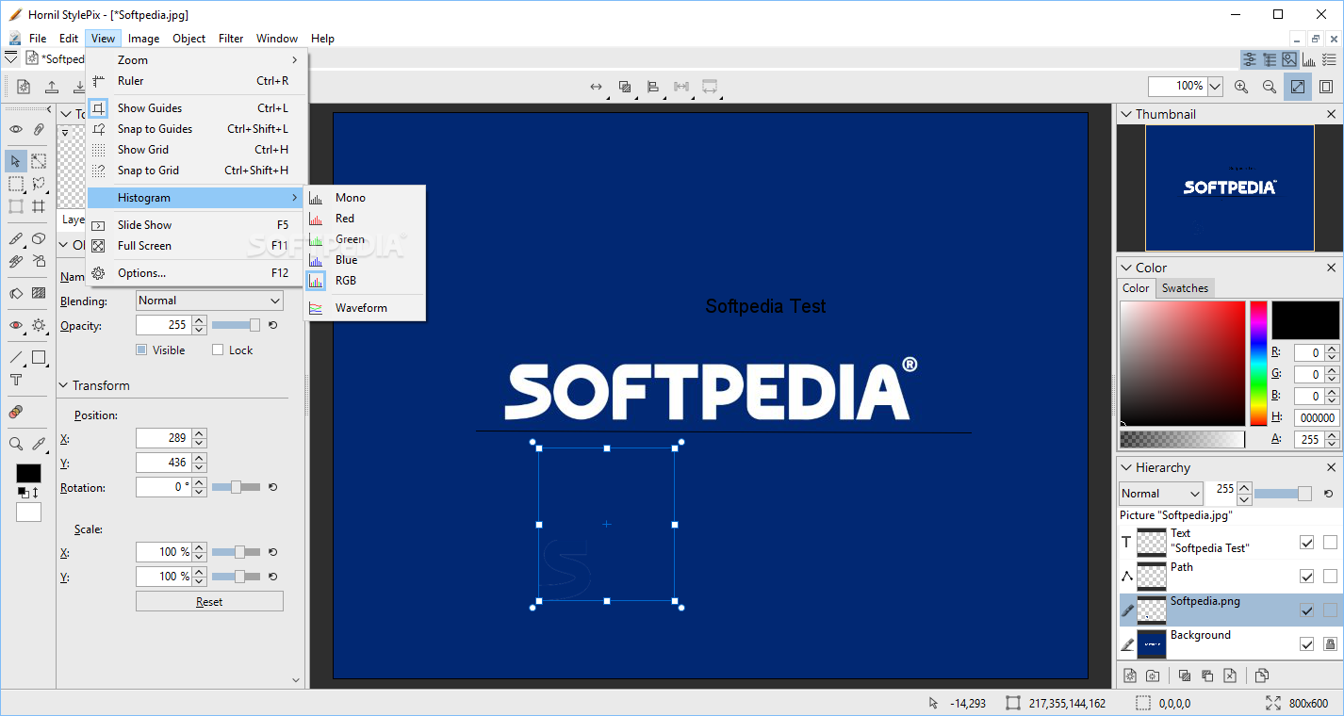
Task: Toggle the Visible checkbox
Action: tap(141, 350)
